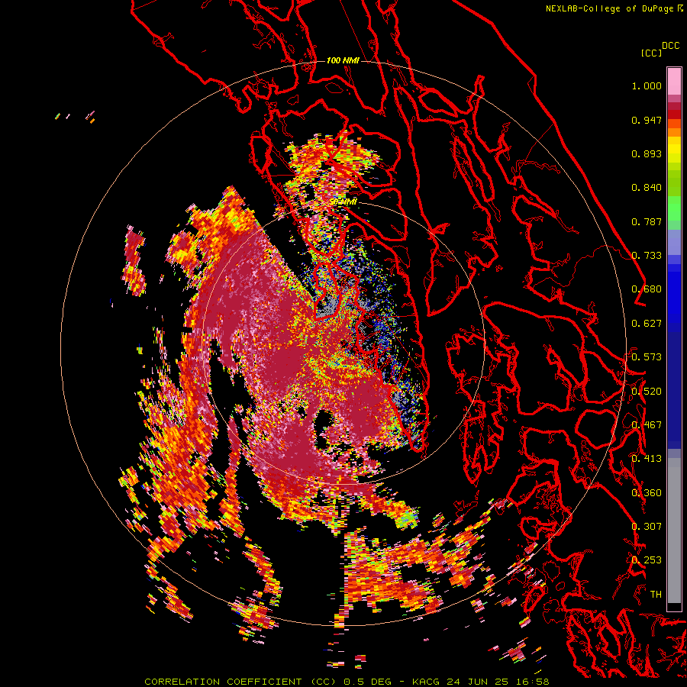Click the 0.467 color scale value
Viewport: 687px width, 687px height.
(x=647, y=425)
